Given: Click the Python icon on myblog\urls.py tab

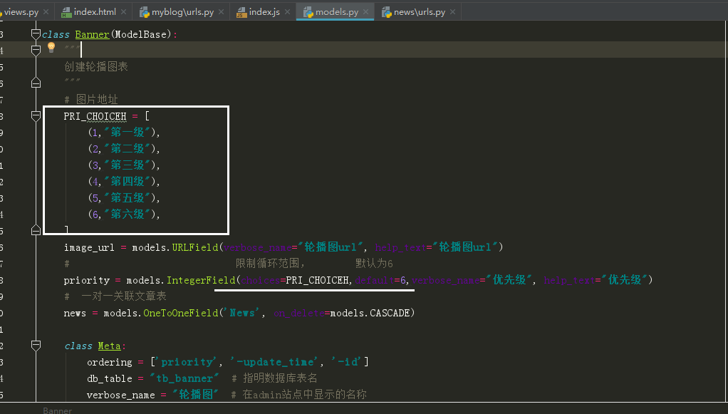Looking at the screenshot, I should pos(145,13).
